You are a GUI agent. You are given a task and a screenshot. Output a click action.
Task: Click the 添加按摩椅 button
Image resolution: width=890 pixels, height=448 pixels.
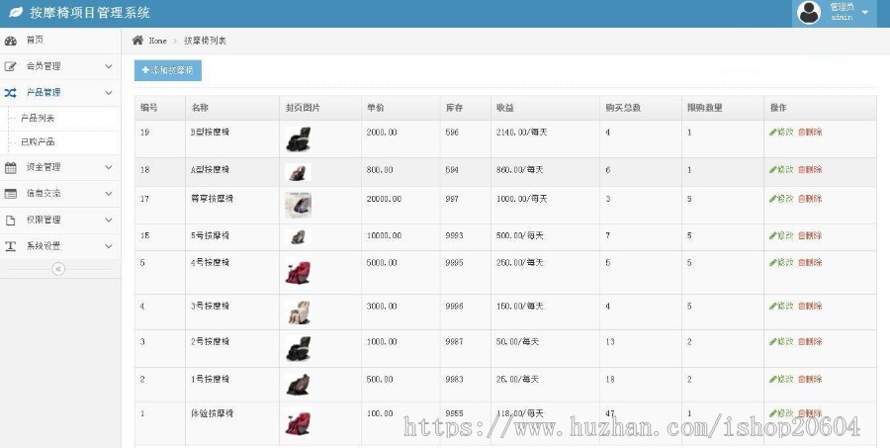(168, 70)
